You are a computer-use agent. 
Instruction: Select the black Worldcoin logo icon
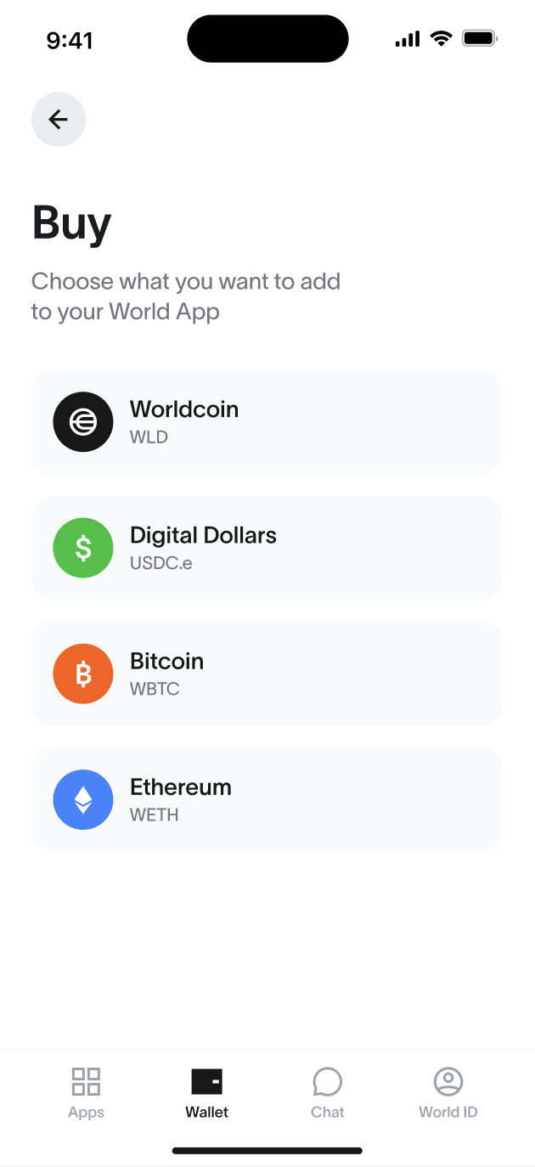pos(83,422)
